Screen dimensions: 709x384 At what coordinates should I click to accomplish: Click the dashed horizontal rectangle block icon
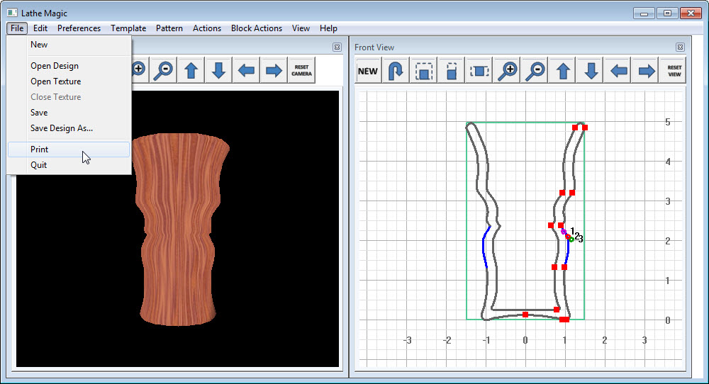479,71
